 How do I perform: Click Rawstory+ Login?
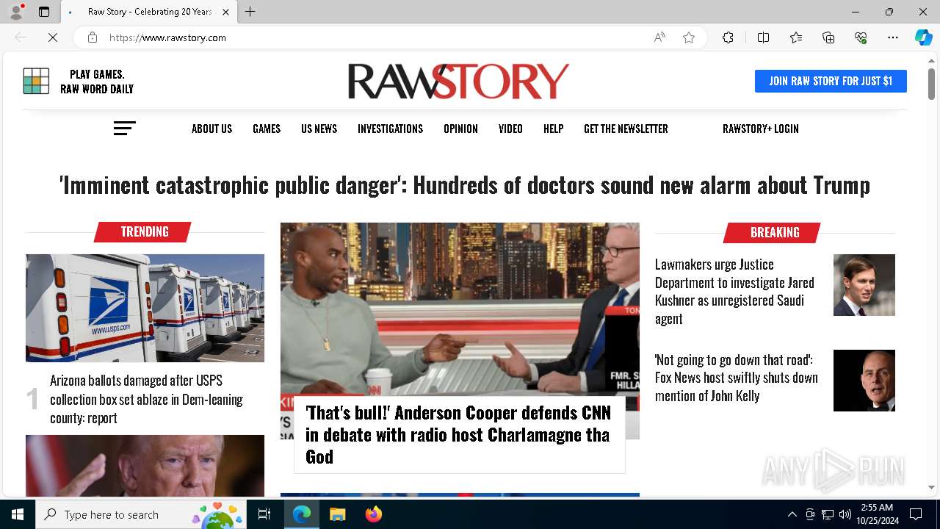click(760, 129)
